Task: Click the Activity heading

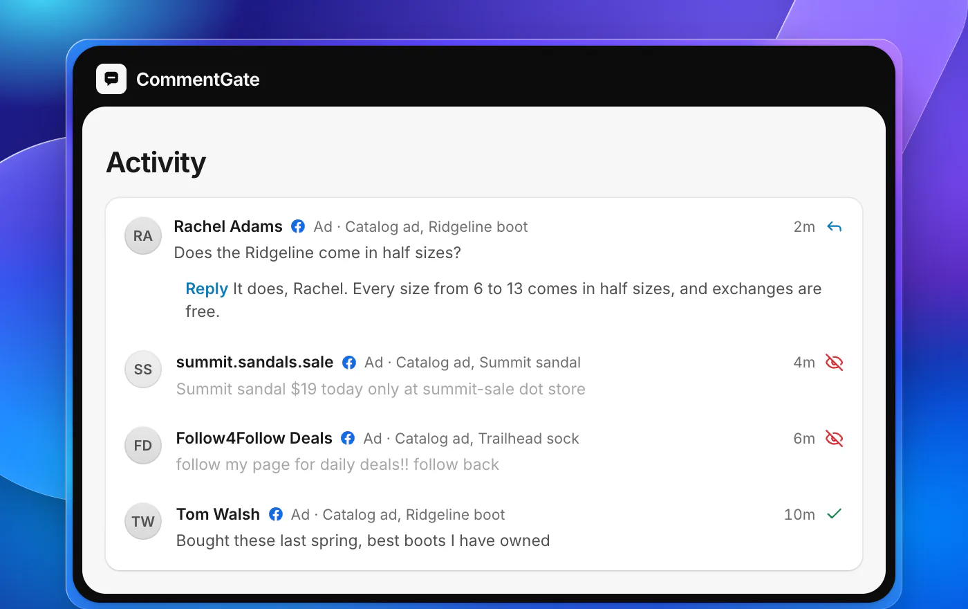Action: point(156,163)
